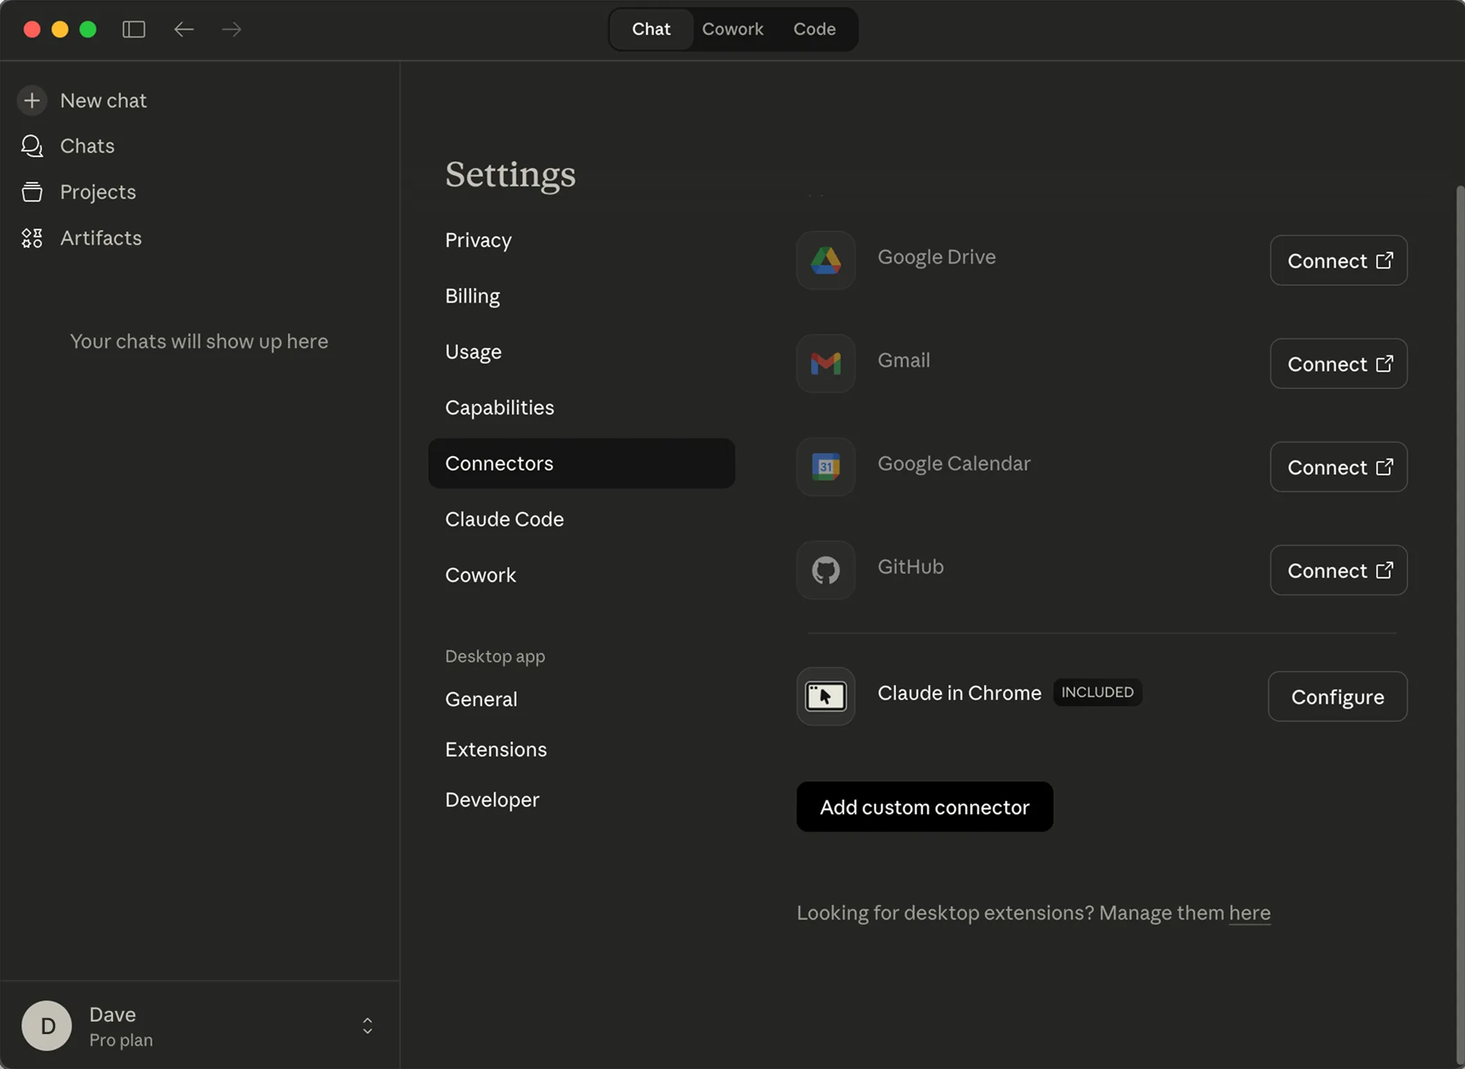Switch to the Code tab

pyautogui.click(x=813, y=29)
